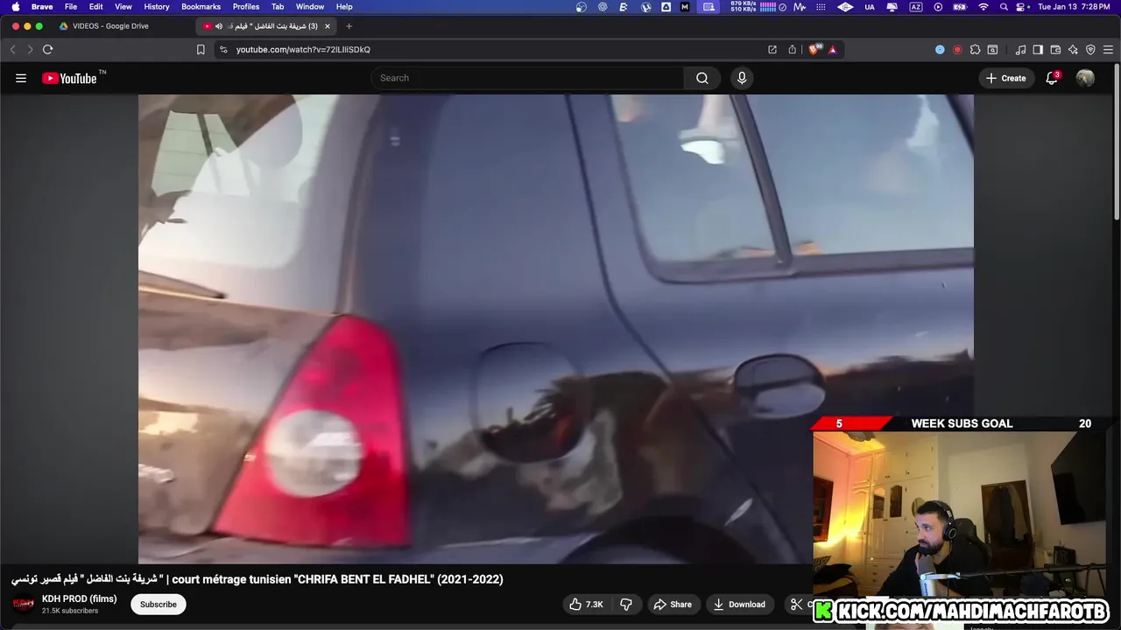Click the Share button under video
Image resolution: width=1121 pixels, height=630 pixels.
pyautogui.click(x=673, y=605)
